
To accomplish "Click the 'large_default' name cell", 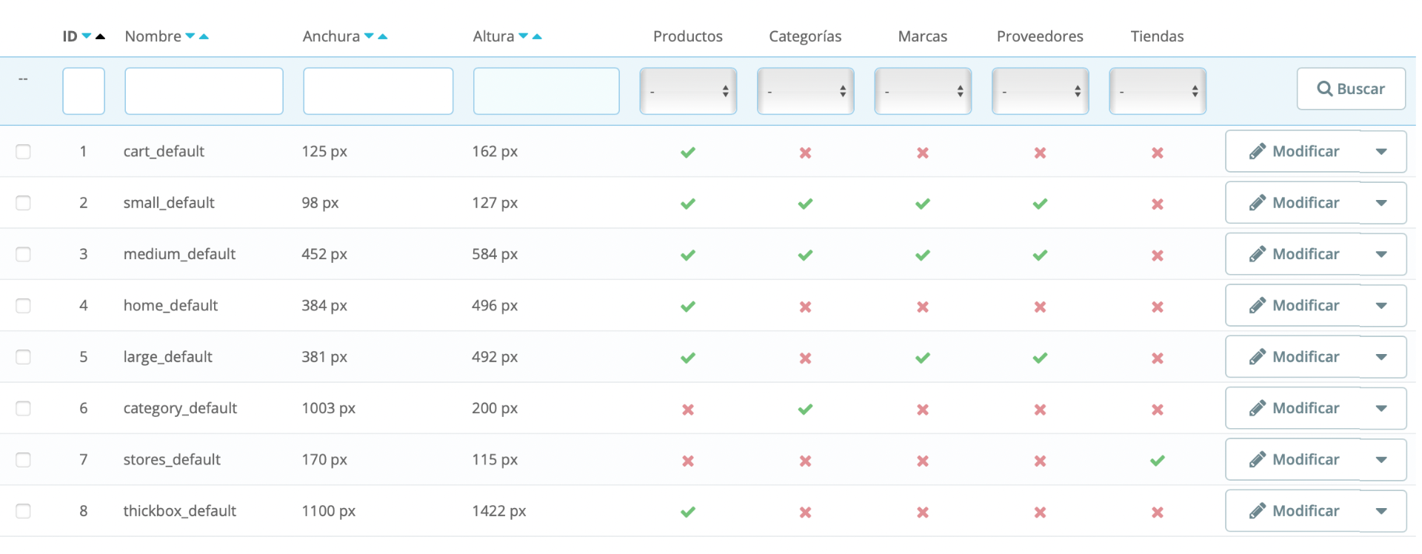I will (167, 357).
